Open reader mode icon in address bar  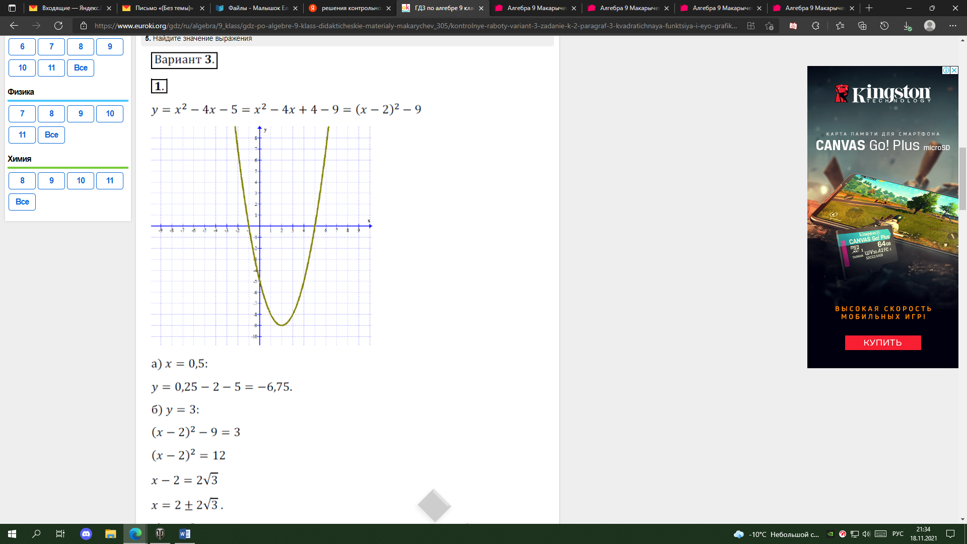751,26
